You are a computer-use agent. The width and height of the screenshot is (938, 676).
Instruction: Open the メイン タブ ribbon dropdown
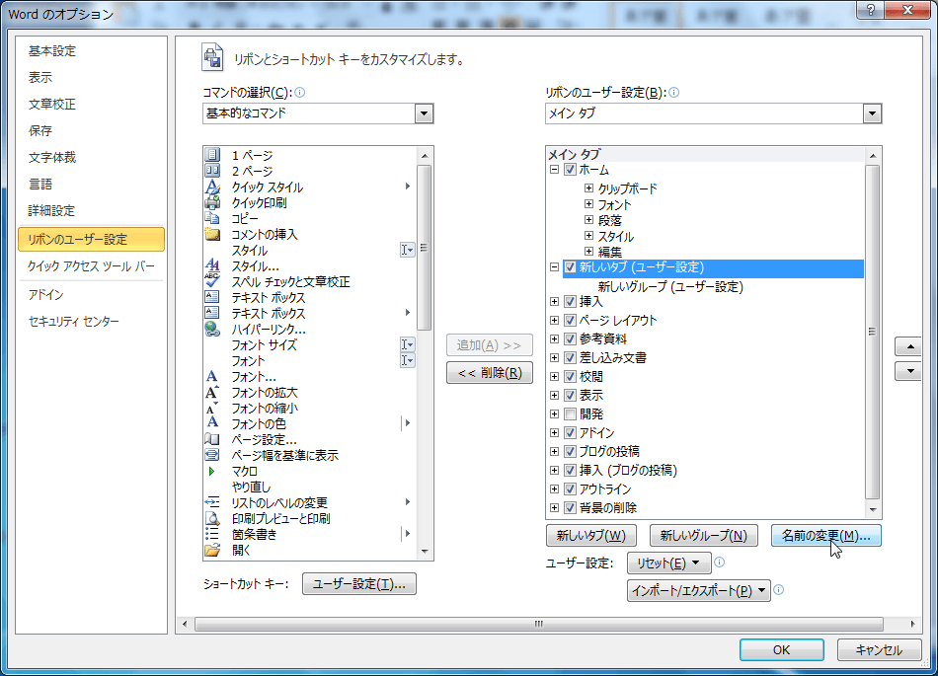coord(872,113)
